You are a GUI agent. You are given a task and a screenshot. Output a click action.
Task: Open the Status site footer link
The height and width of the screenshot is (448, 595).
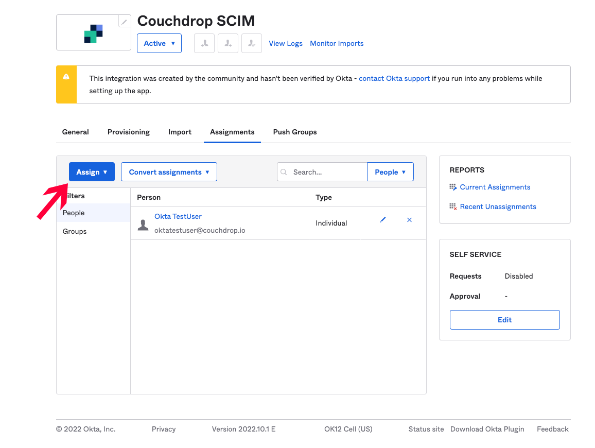click(426, 429)
